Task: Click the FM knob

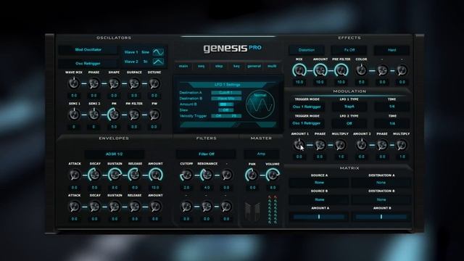Action: (x=114, y=115)
